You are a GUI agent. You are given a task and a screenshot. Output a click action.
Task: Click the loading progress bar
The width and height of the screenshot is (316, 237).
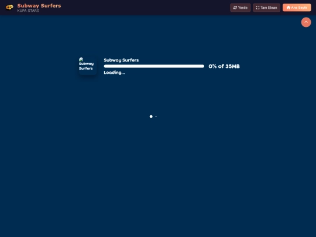pos(154,66)
